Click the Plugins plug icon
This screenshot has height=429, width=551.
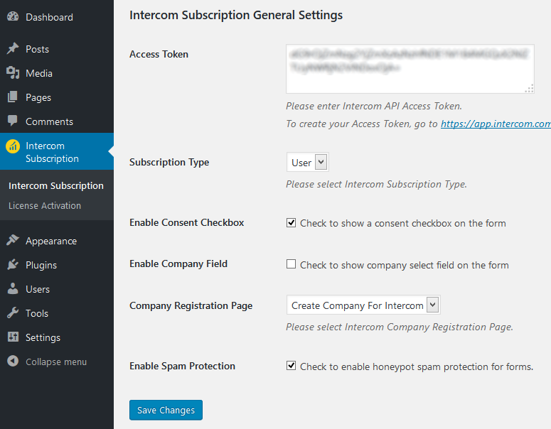[13, 265]
